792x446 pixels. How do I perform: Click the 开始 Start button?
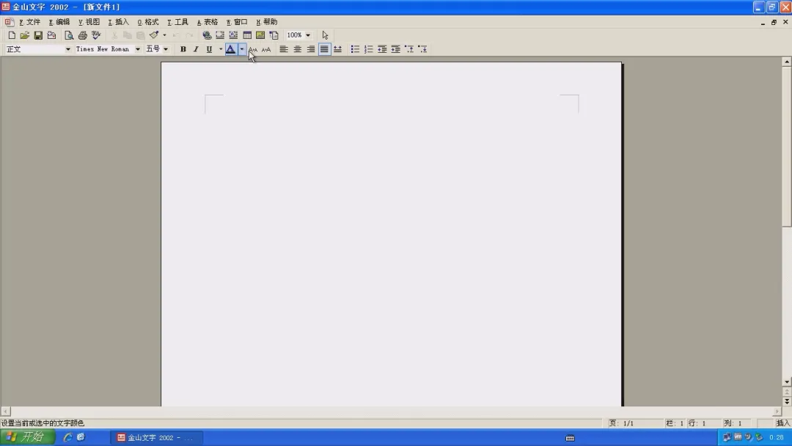(28, 437)
